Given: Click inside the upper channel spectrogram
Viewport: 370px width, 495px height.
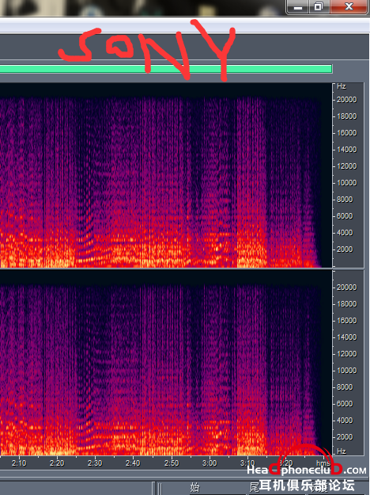Looking at the screenshot, I should (166, 175).
